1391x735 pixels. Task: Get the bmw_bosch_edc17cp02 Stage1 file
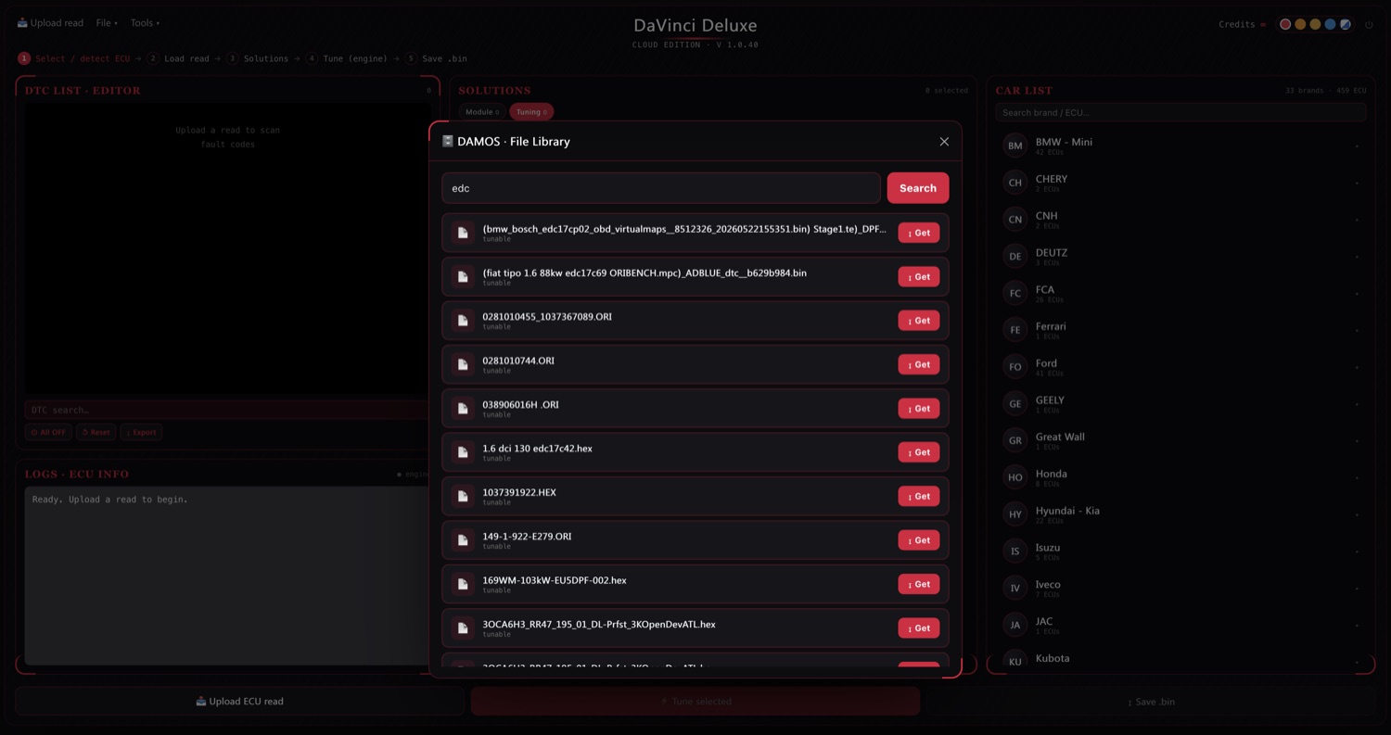tap(918, 233)
